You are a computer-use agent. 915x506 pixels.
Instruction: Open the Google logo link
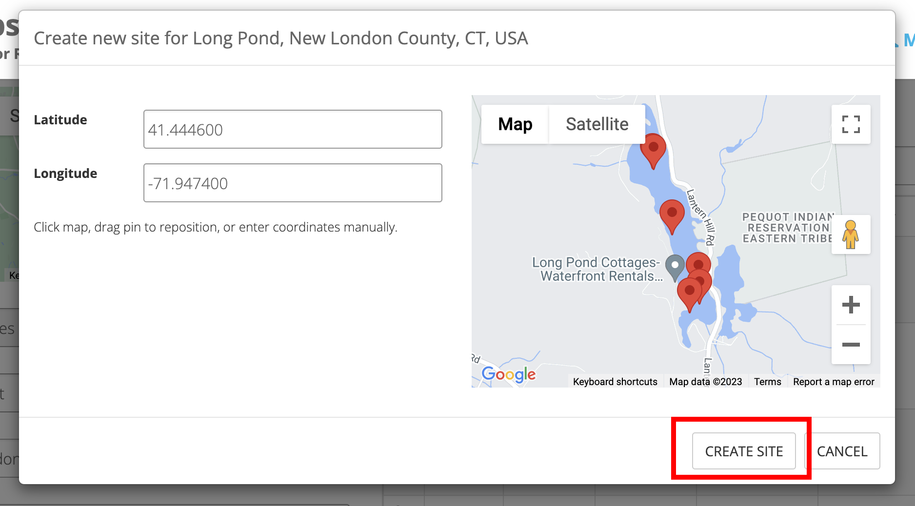508,374
